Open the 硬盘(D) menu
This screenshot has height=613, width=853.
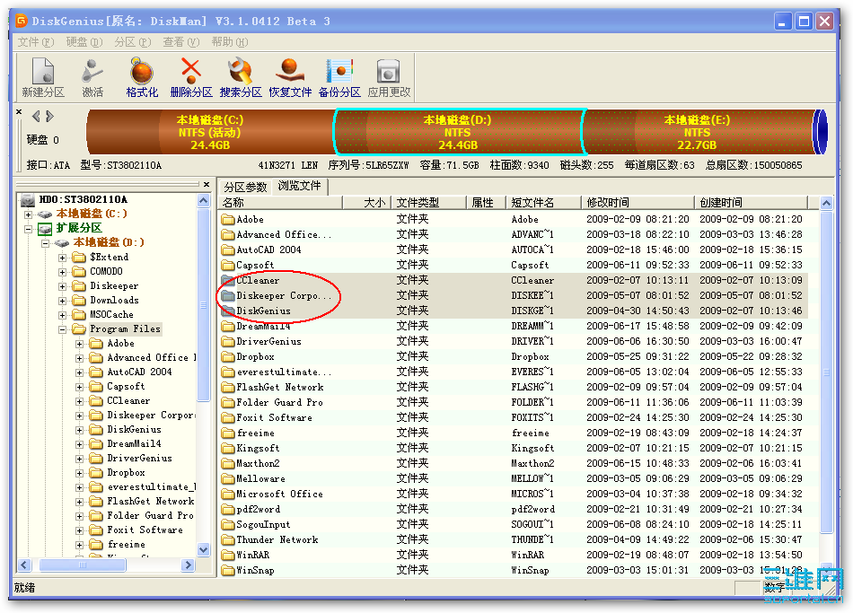point(84,42)
